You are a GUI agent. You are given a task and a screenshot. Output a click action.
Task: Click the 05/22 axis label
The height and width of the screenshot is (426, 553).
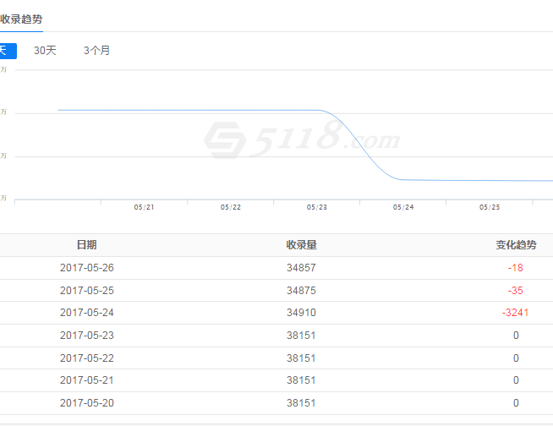pos(231,207)
